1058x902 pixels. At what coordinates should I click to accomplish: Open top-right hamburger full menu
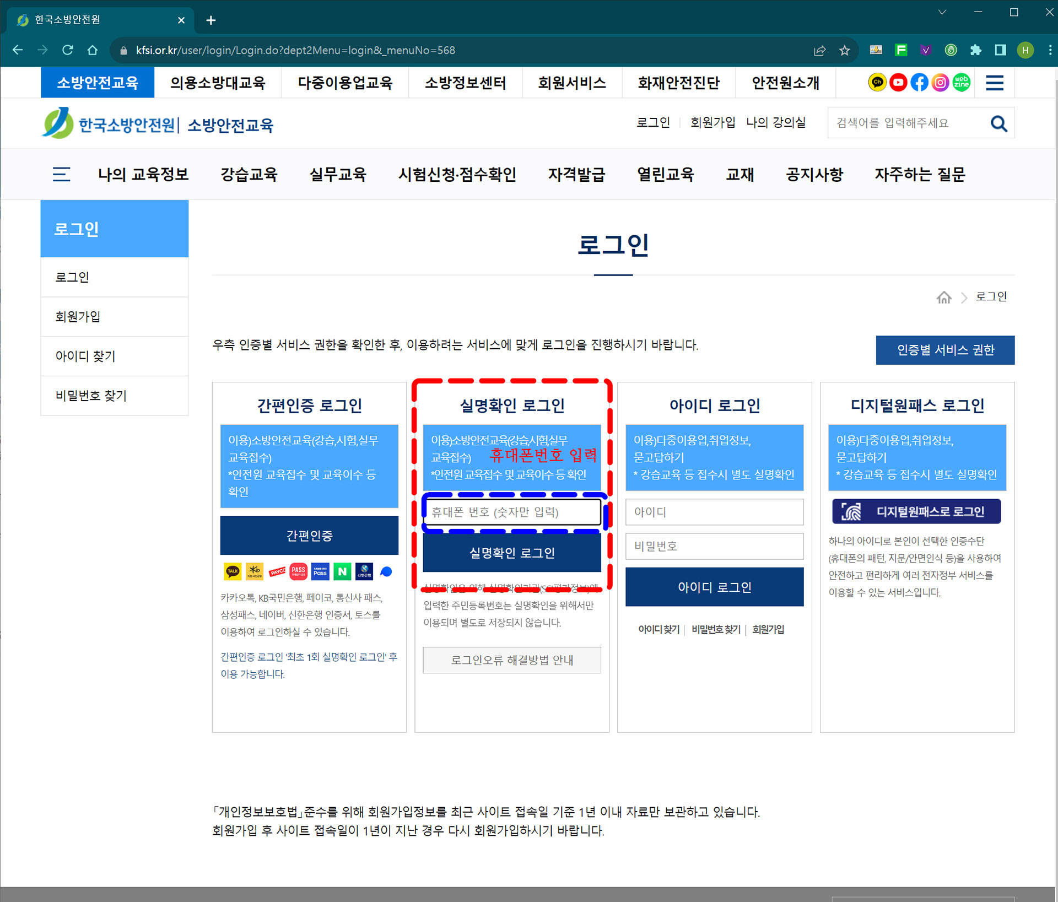[x=995, y=83]
